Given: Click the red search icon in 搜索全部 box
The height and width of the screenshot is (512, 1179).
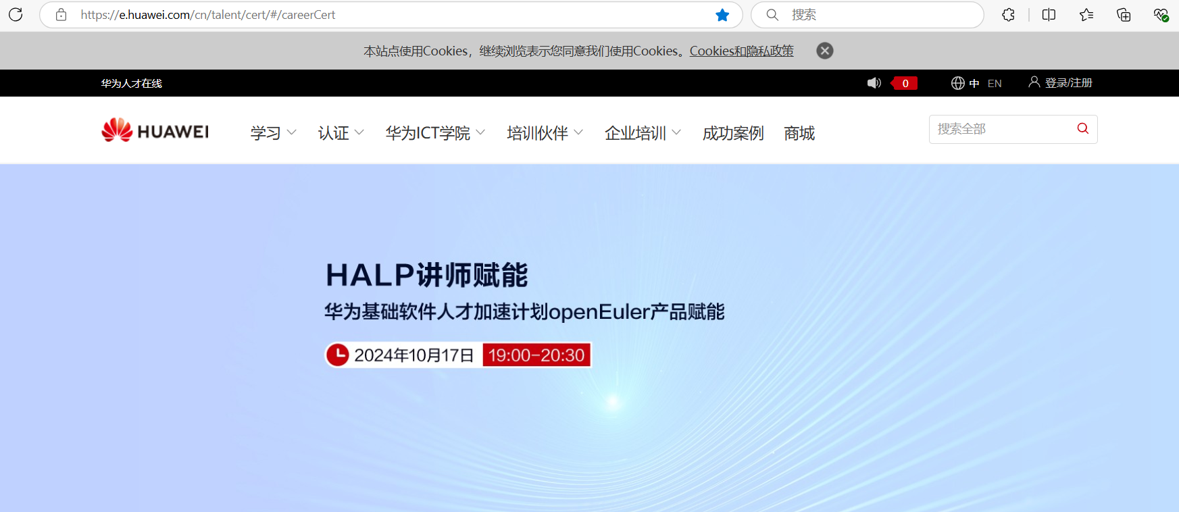Looking at the screenshot, I should click(x=1082, y=128).
